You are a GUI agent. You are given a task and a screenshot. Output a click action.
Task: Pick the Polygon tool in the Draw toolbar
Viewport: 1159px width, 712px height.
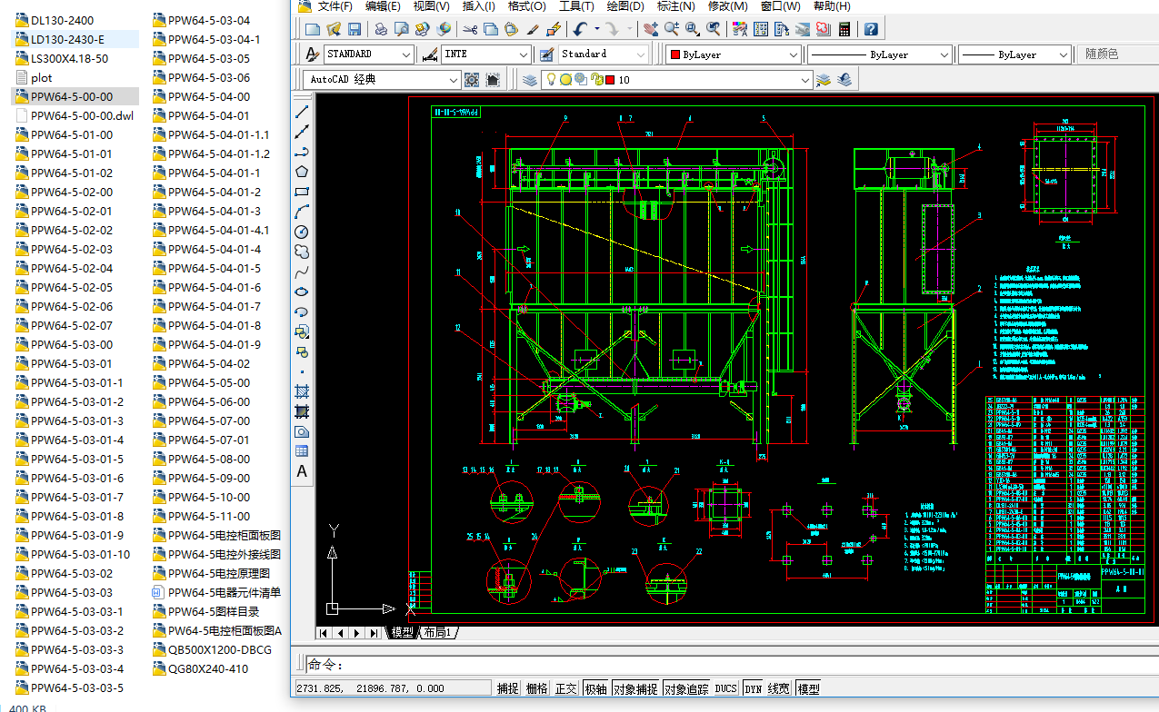[302, 171]
